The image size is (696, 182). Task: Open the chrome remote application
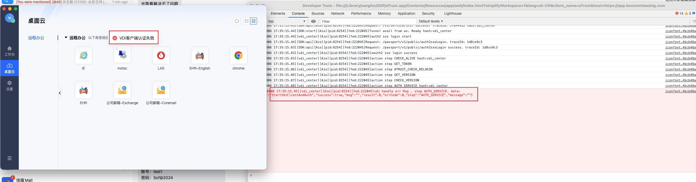click(x=238, y=55)
